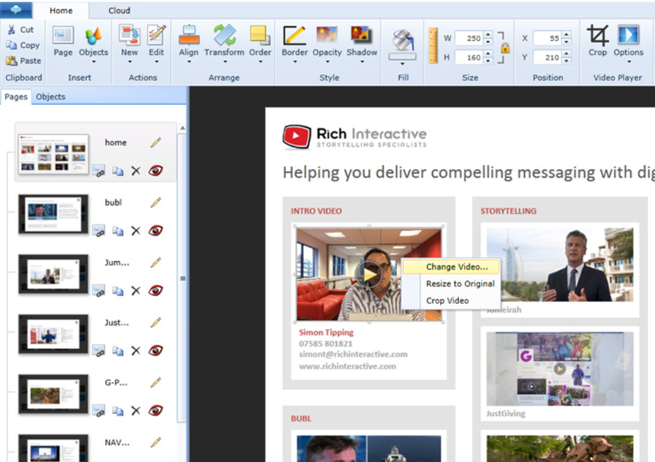
Task: Click the W width input field
Action: click(x=469, y=38)
